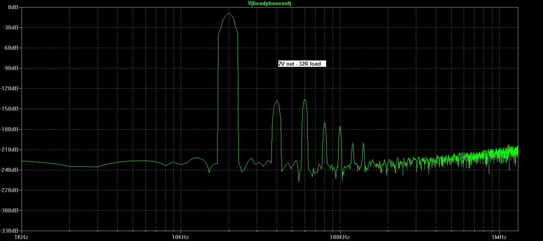Click the 1KHz frequency axis label

21,237
